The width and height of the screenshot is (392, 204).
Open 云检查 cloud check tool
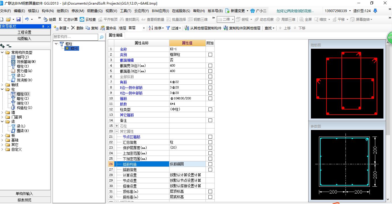(88, 19)
